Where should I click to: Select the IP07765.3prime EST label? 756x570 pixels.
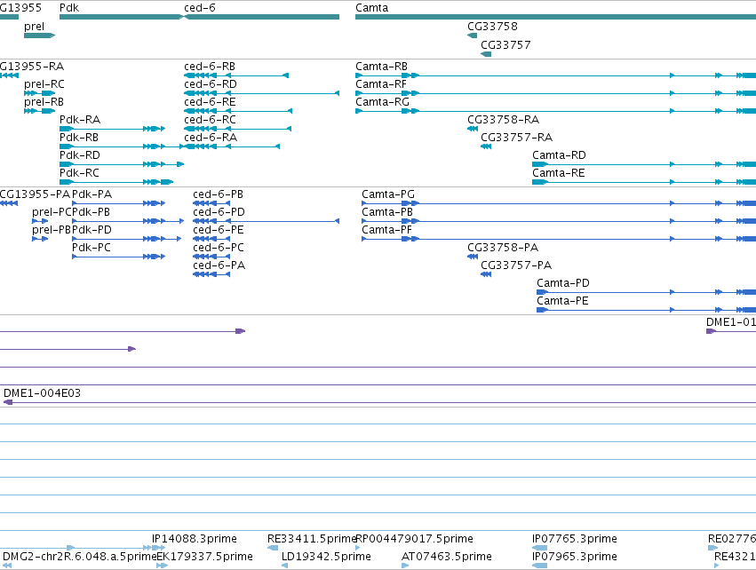[x=575, y=539]
